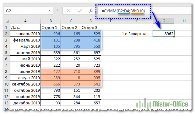The height and width of the screenshot is (116, 195).
Task: Click the fill handle of cell G2
Action: coord(174,36)
